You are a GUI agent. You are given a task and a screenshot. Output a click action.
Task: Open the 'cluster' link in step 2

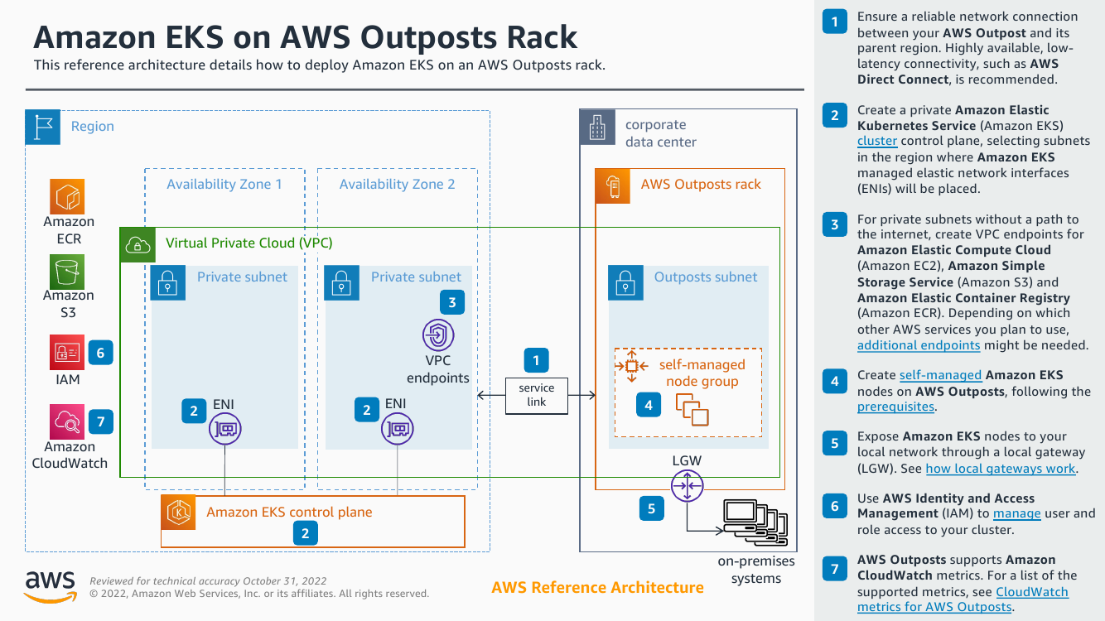877,142
